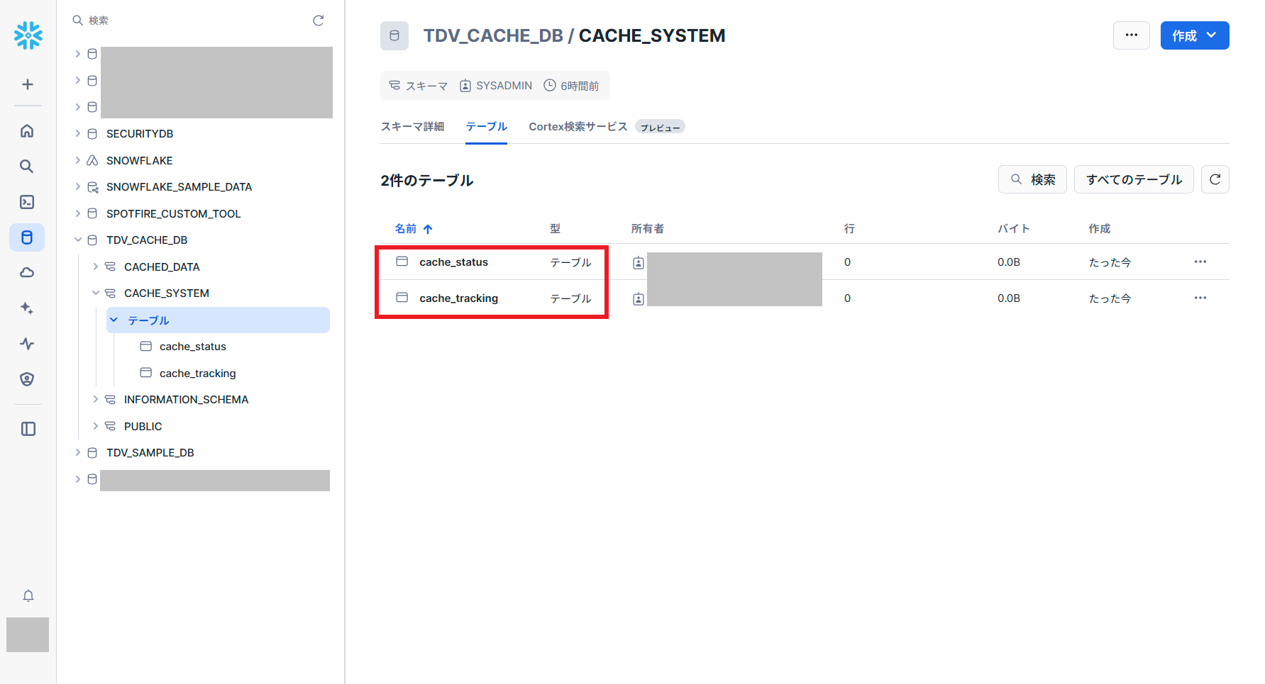
Task: Select cache_status in the explorer tree
Action: tap(193, 346)
